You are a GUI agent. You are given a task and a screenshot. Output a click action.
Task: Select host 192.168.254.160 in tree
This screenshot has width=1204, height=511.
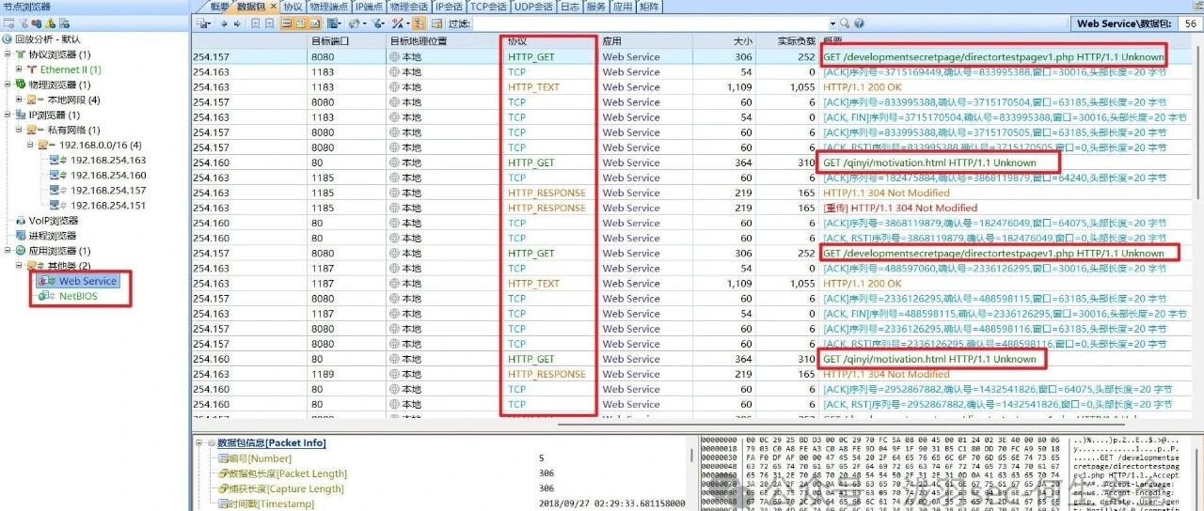click(108, 175)
